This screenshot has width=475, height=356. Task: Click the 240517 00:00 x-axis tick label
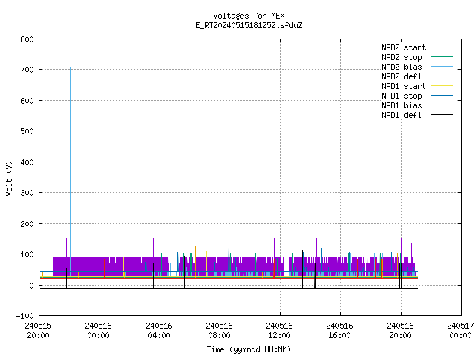460,331
